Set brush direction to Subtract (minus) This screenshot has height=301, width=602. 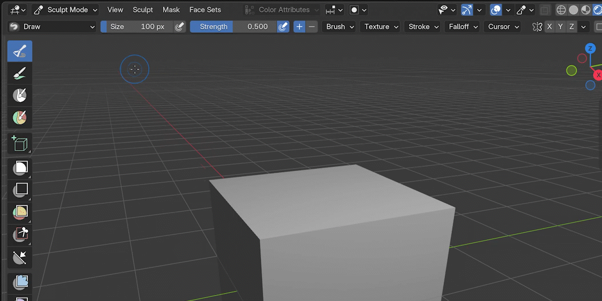point(312,27)
